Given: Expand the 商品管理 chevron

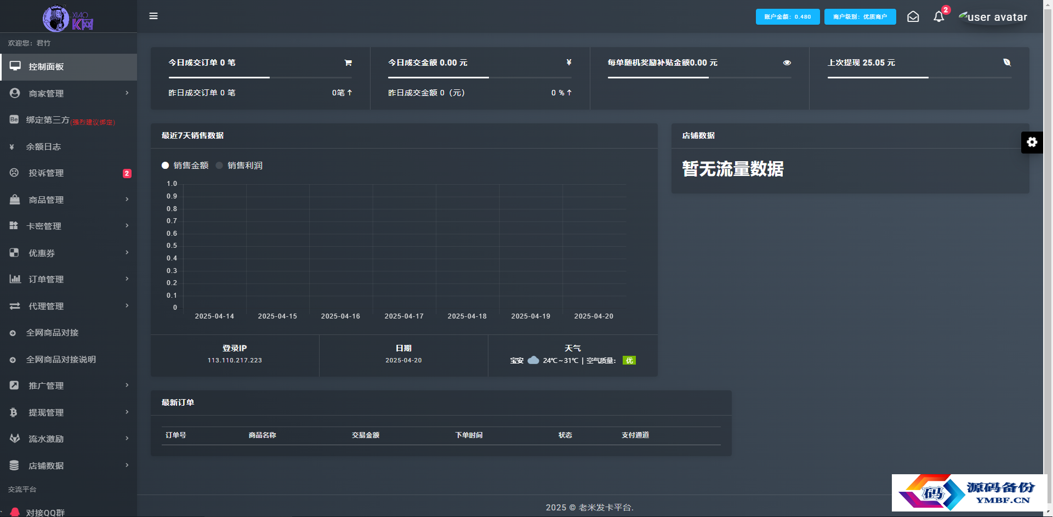Looking at the screenshot, I should tap(127, 199).
